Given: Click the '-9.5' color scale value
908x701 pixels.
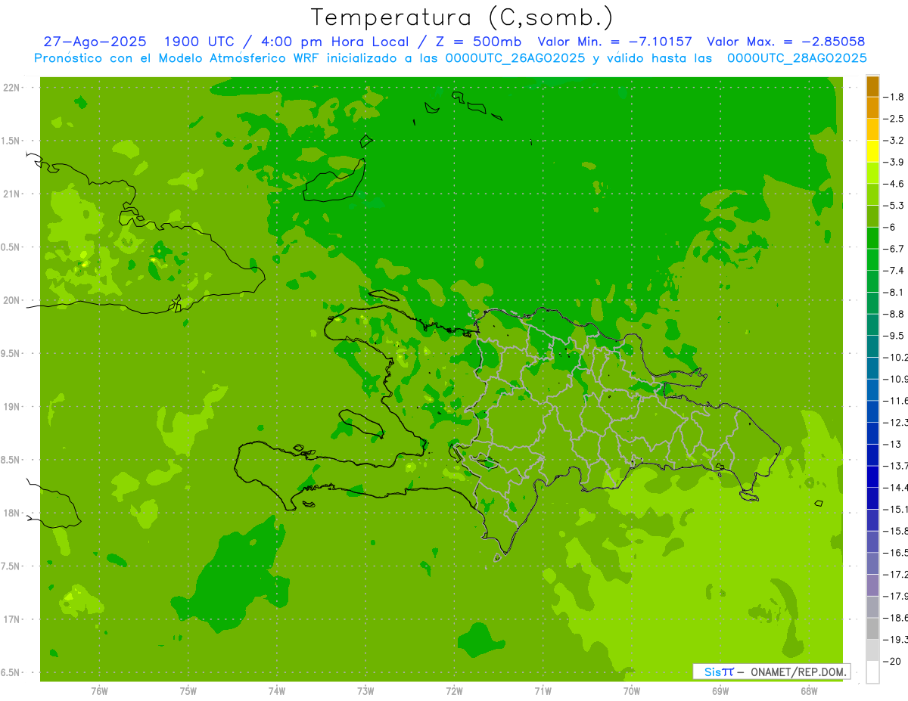Looking at the screenshot, I should pos(893,336).
